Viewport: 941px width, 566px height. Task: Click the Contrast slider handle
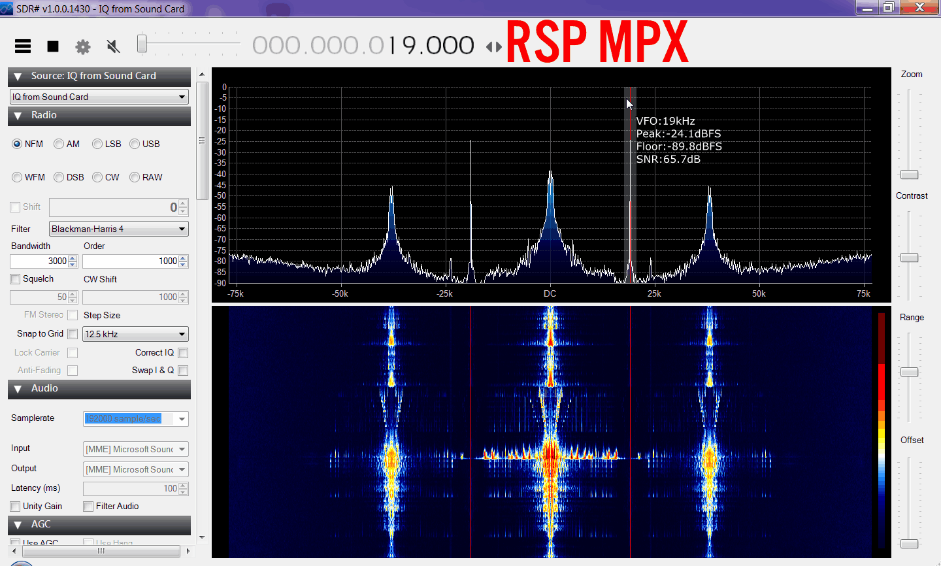click(x=909, y=258)
